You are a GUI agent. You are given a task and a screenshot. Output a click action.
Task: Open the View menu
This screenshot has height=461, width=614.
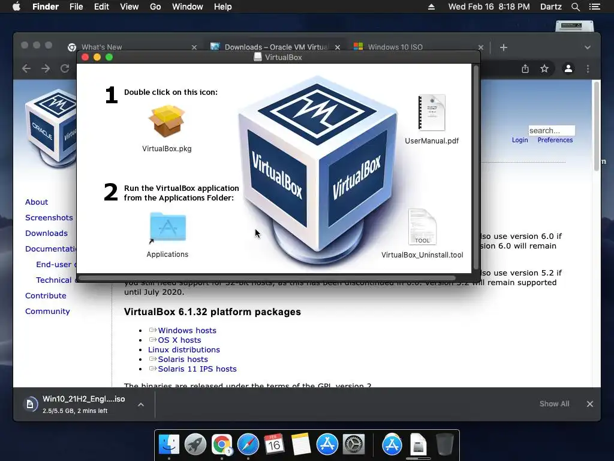pyautogui.click(x=130, y=7)
